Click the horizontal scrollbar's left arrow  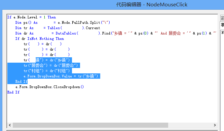10,125
